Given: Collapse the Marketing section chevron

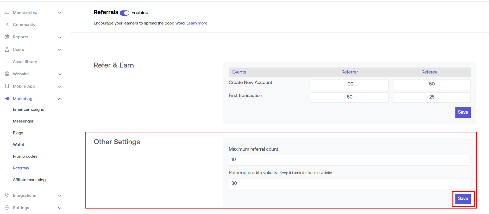Looking at the screenshot, I should click(60, 99).
